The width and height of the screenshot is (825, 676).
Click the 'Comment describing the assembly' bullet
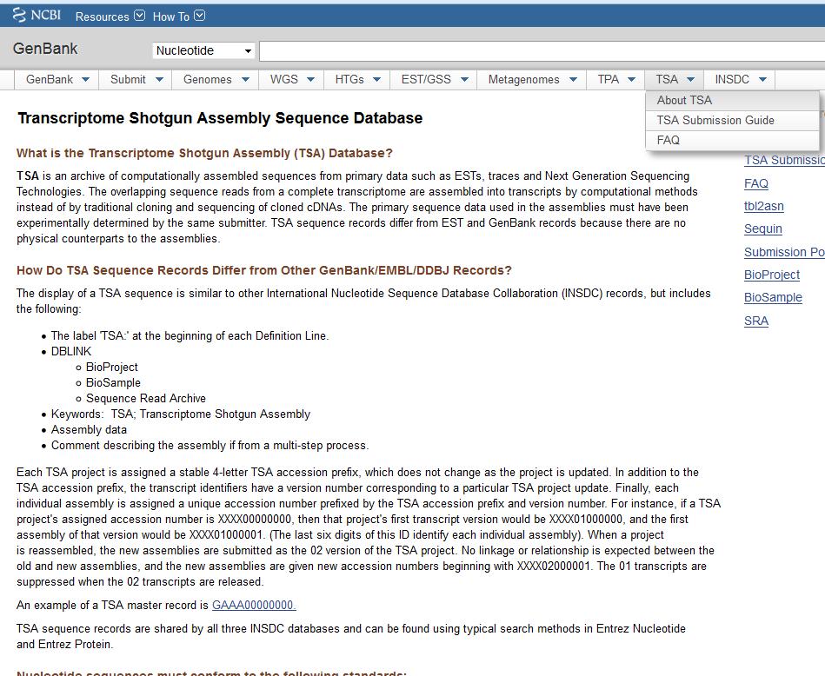pos(210,446)
